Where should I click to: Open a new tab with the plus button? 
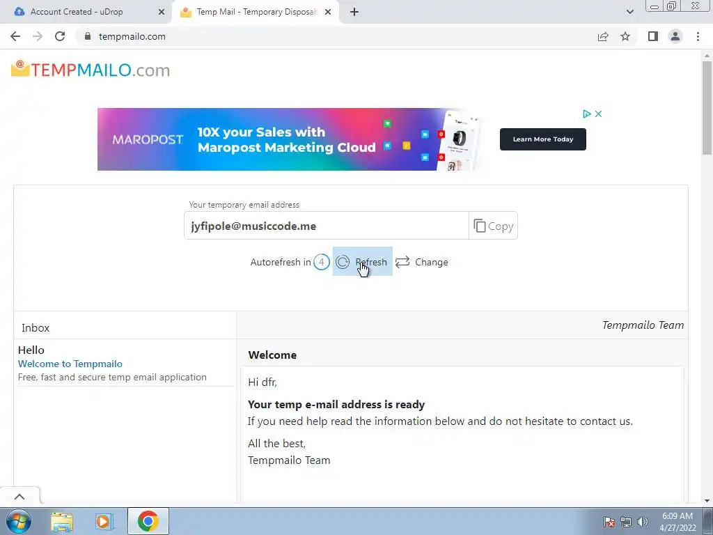[x=354, y=12]
